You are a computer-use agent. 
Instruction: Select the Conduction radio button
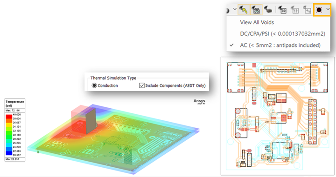coord(94,85)
